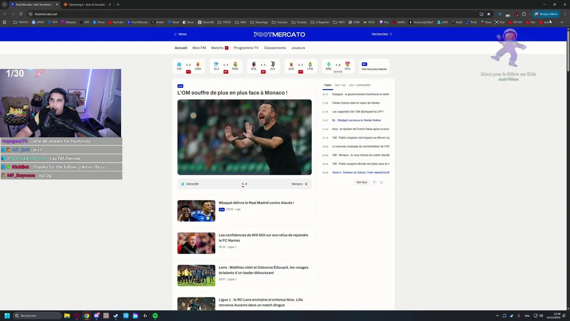Open headline L'OM souffre face à Monaco
570x321 pixels.
232,93
